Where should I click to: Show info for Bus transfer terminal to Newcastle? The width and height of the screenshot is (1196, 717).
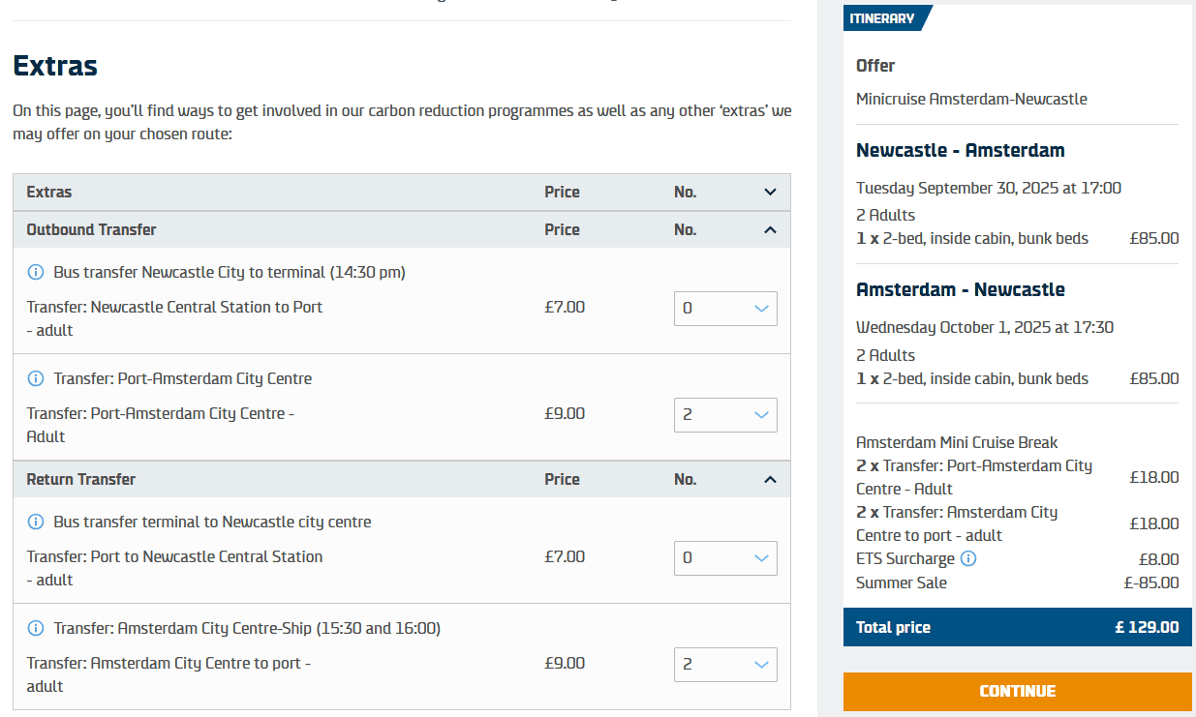pyautogui.click(x=36, y=523)
